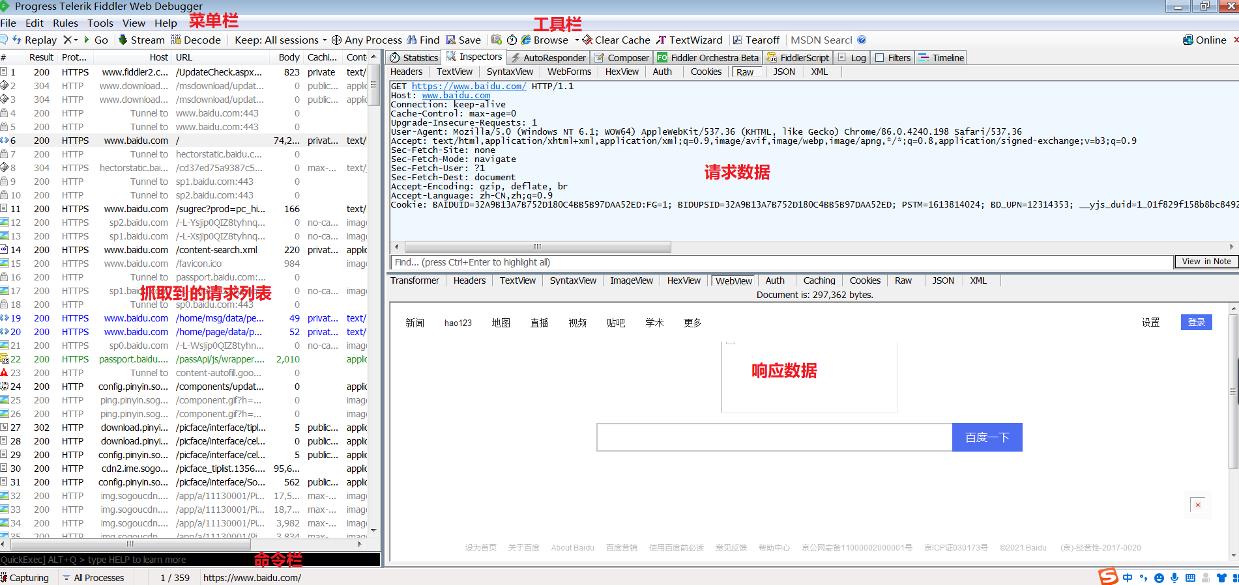Click the Save sessions toolbar button
Screen dimensions: 1239x585
point(463,40)
